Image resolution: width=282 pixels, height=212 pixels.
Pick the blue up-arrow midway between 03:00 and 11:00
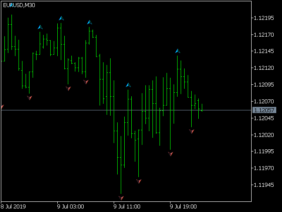(89, 23)
